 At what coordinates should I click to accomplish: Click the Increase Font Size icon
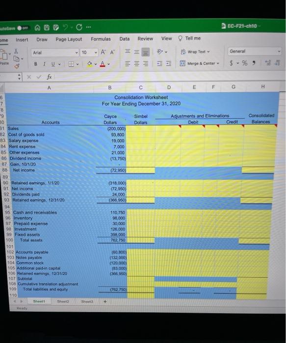[x=103, y=52]
